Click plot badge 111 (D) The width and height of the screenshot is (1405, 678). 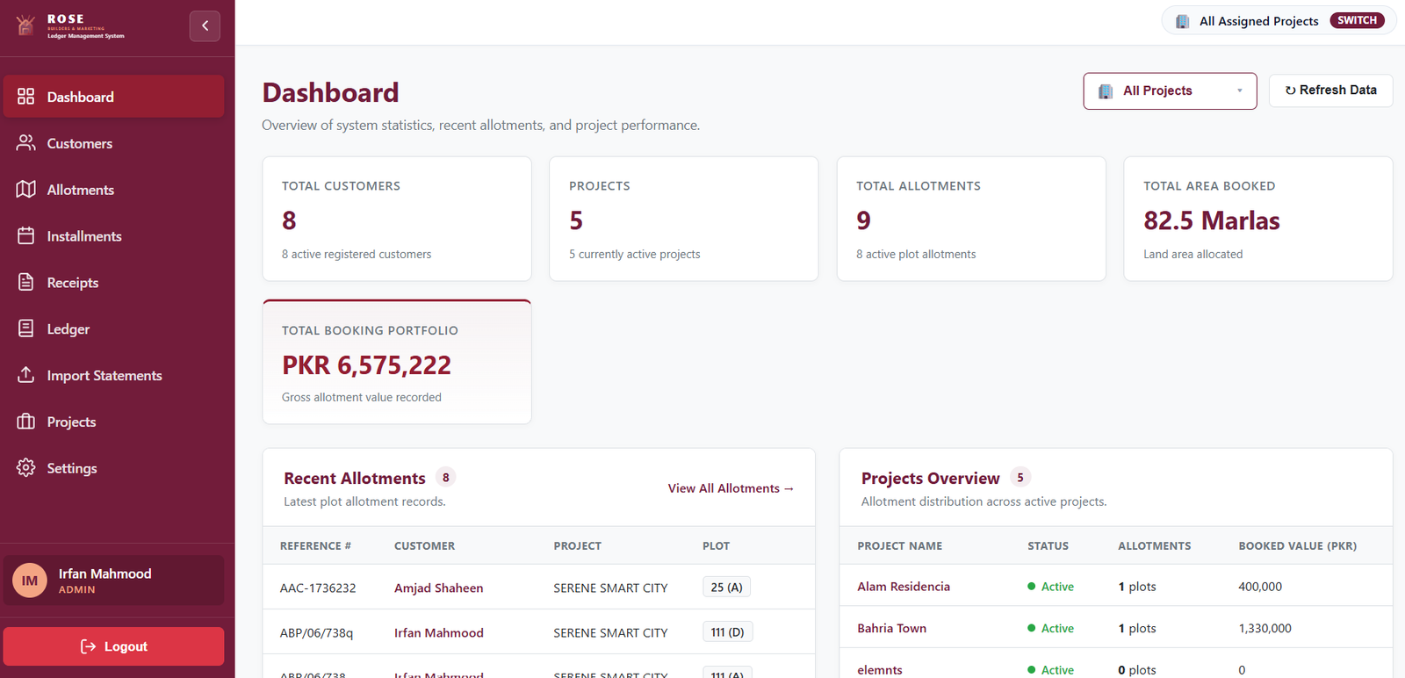[x=727, y=632]
